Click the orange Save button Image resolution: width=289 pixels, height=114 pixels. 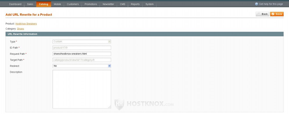coord(277,14)
